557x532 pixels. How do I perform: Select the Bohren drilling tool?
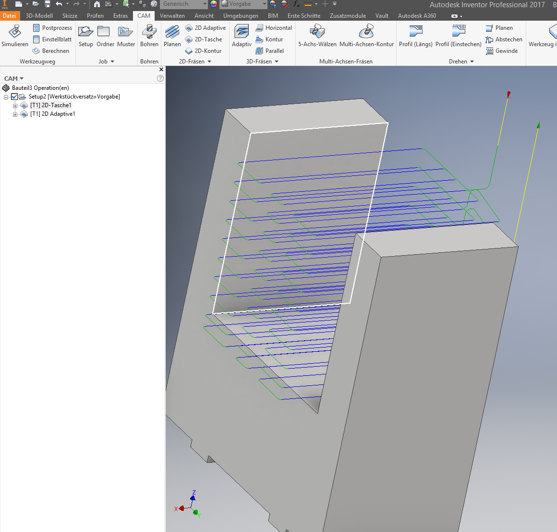149,36
